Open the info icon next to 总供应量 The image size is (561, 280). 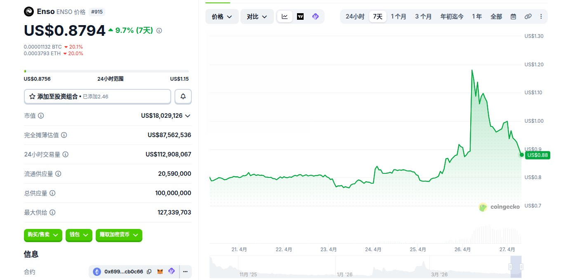pos(52,193)
